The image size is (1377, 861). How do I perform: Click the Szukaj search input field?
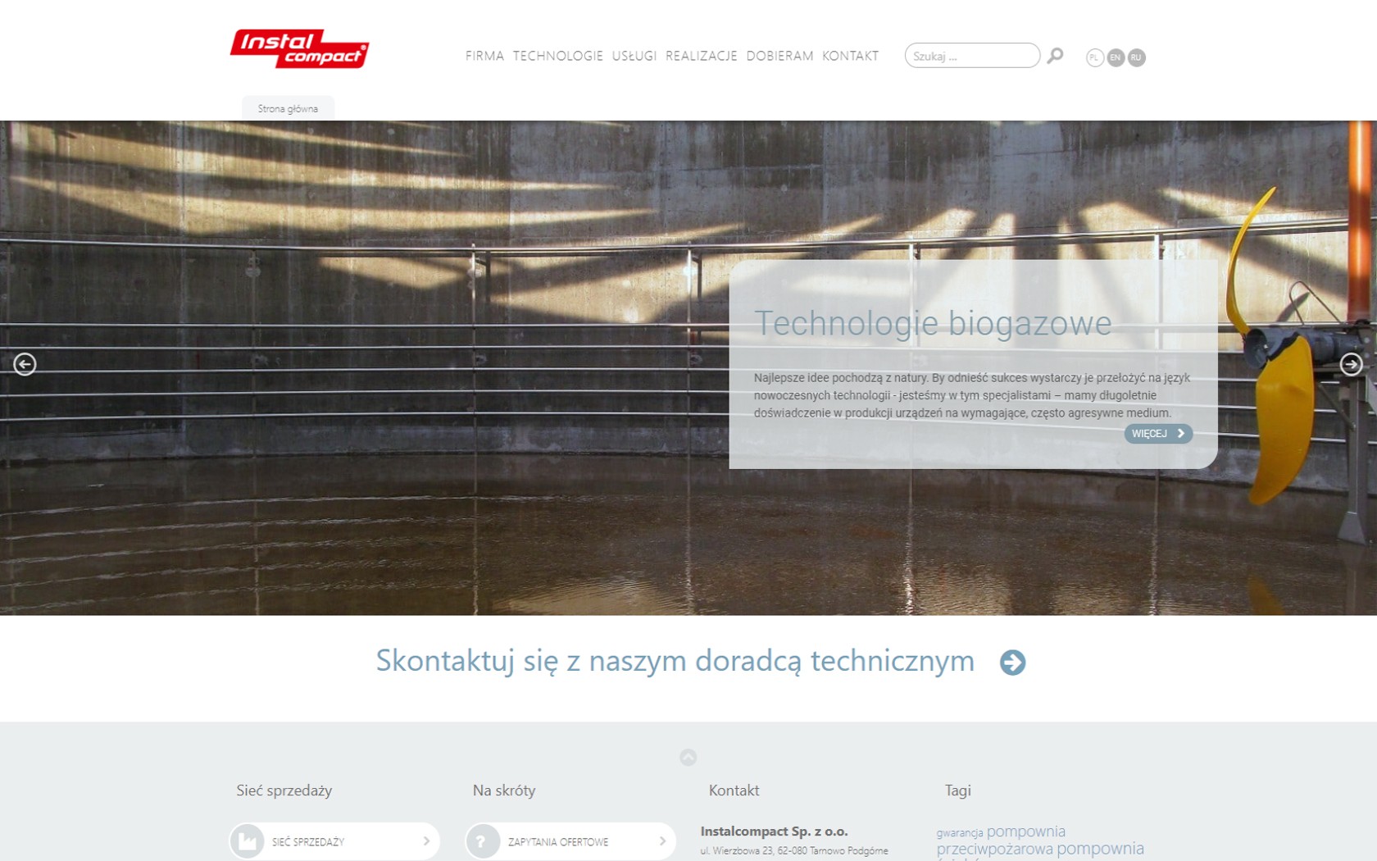pyautogui.click(x=971, y=56)
